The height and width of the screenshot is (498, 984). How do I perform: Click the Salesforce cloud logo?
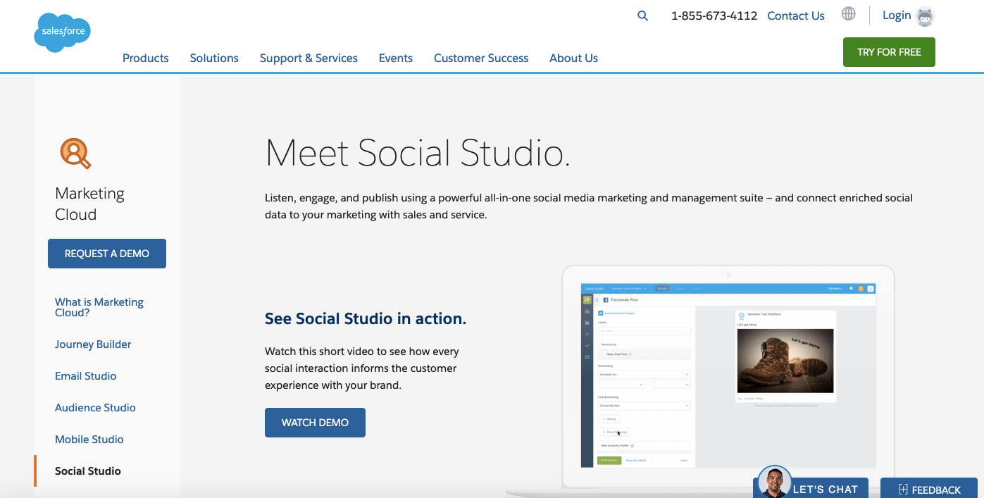[62, 32]
